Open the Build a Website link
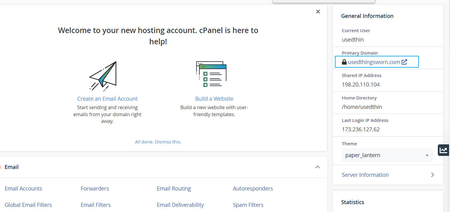Screen dimensions: 450x212 214,99
